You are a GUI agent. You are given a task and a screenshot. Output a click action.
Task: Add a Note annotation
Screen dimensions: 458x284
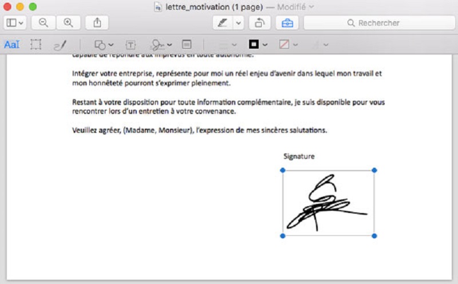coord(187,45)
